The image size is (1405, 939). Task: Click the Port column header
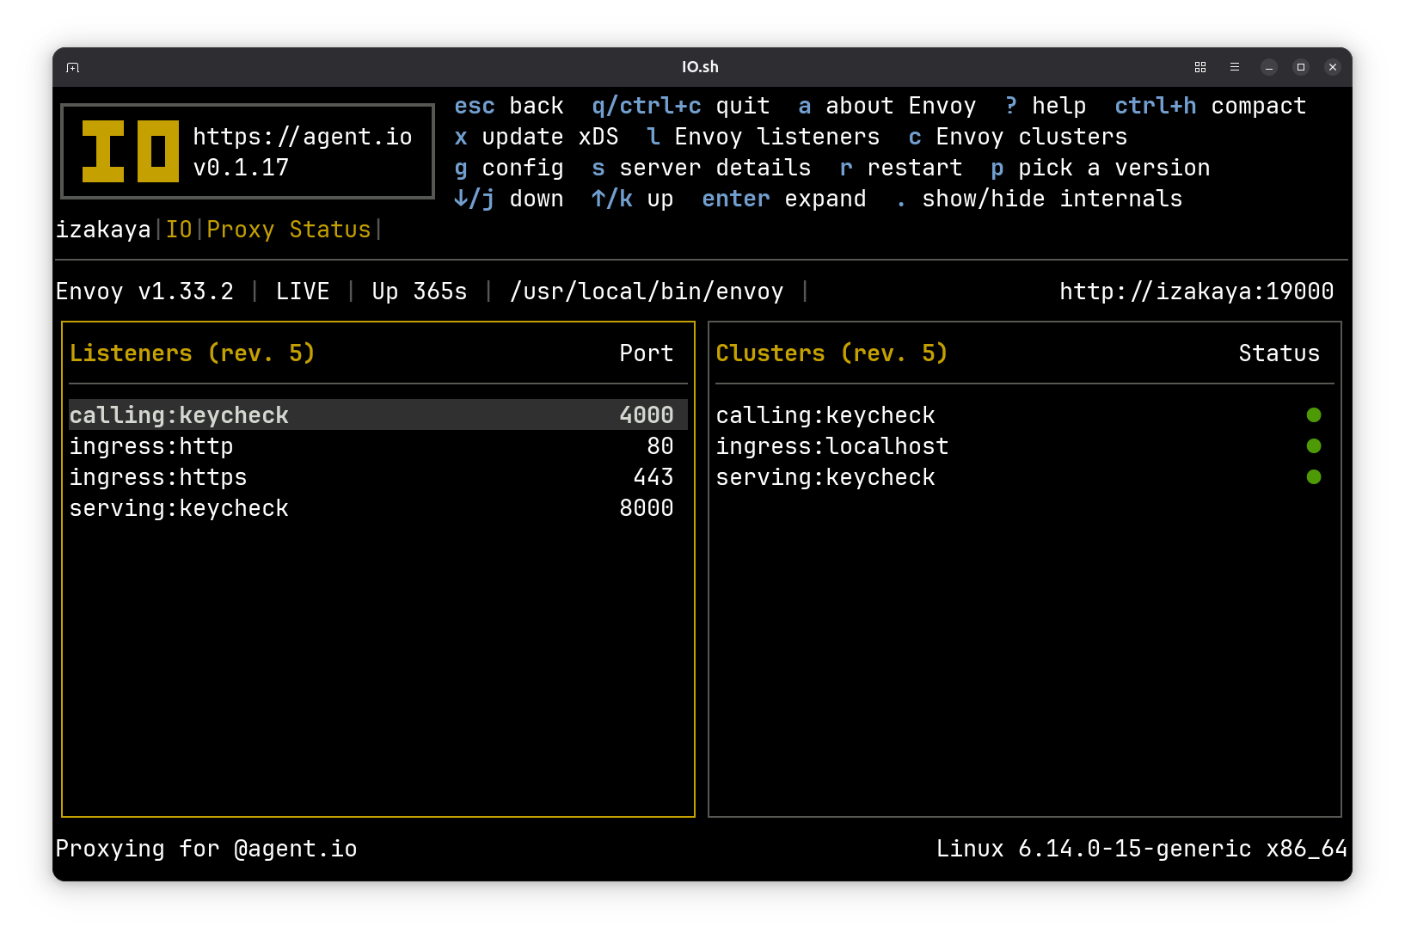point(647,353)
